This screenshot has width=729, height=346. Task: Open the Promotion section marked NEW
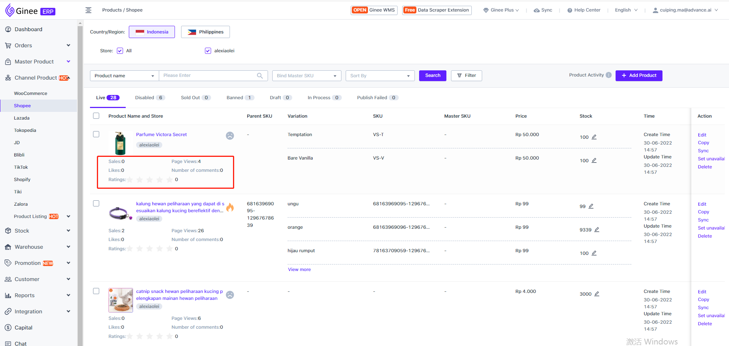tap(29, 263)
